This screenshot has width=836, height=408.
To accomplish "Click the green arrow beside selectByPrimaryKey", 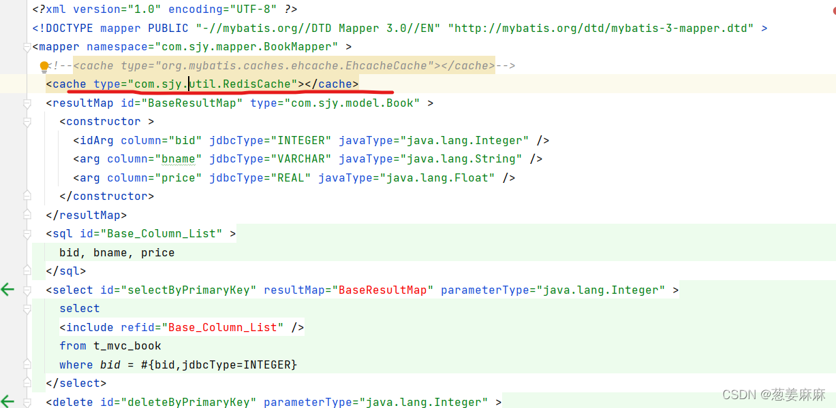I will coord(7,290).
